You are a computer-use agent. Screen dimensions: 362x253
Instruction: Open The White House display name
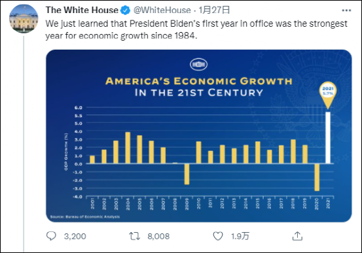[x=82, y=10]
